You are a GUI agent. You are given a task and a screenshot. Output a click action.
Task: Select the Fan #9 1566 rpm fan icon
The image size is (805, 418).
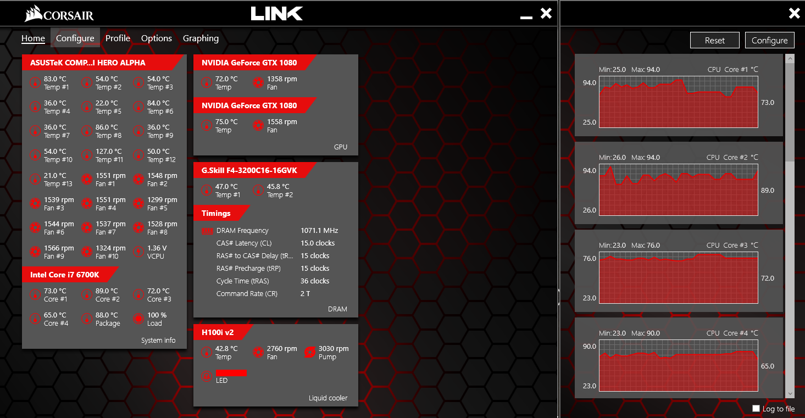click(x=35, y=252)
